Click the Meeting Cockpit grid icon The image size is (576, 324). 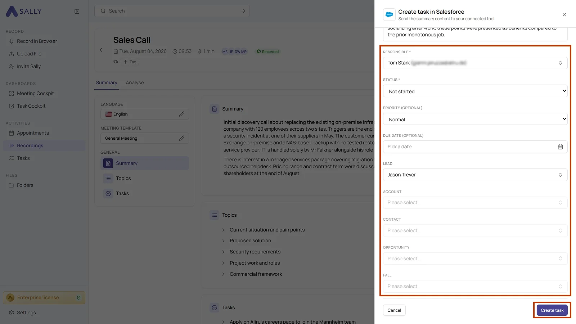[x=12, y=94]
